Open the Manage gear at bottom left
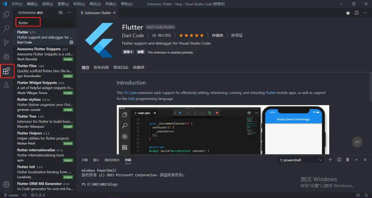Viewport: 372px width, 198px height. pyautogui.click(x=6, y=184)
